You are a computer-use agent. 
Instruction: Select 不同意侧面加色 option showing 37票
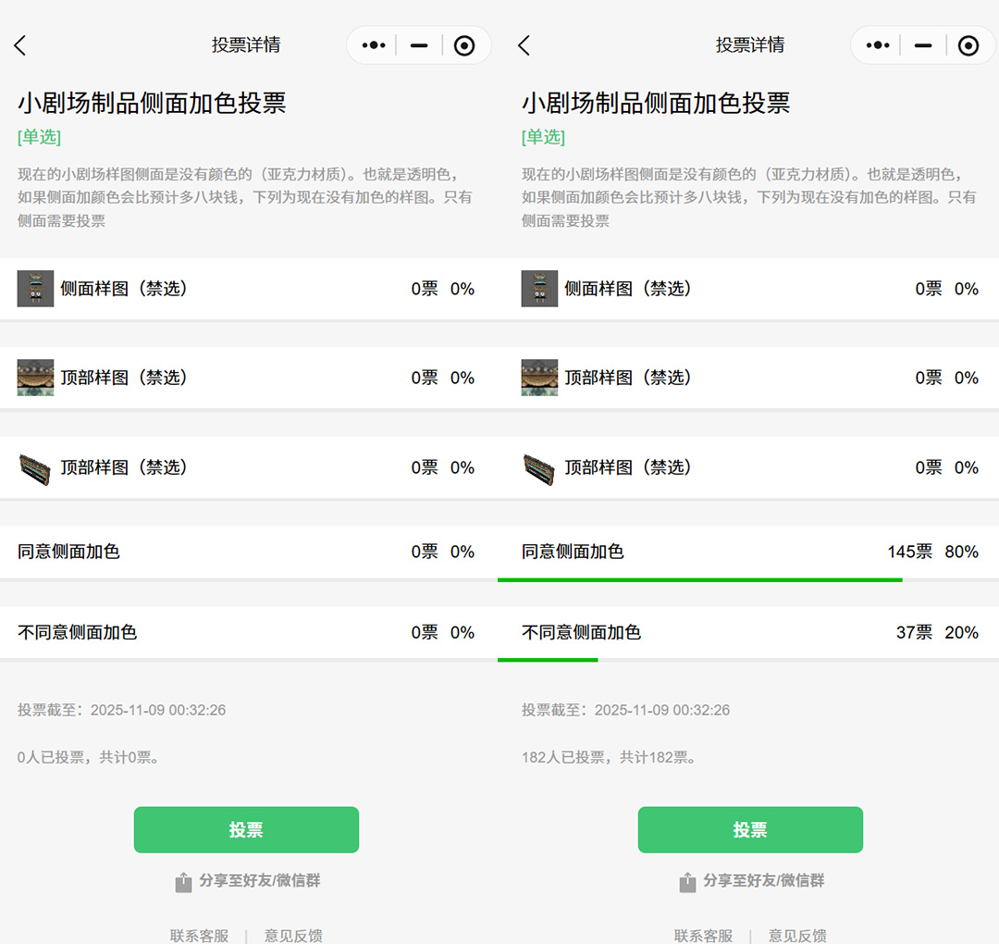pos(581,632)
